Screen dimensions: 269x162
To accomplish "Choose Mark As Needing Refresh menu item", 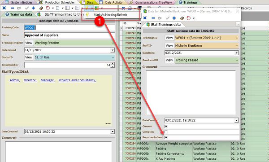I will point(110,15).
